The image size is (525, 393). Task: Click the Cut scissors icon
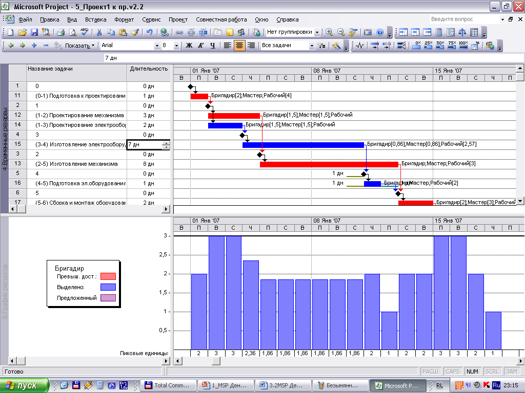(98, 32)
